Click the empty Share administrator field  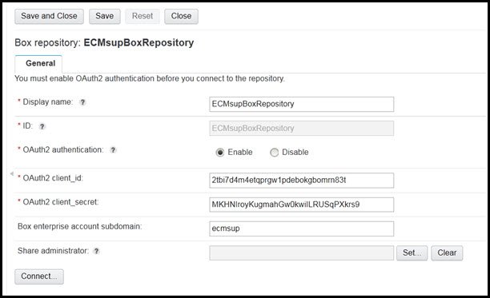[302, 252]
